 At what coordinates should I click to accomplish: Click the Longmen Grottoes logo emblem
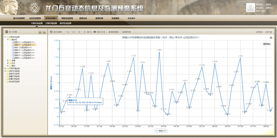point(34,8)
